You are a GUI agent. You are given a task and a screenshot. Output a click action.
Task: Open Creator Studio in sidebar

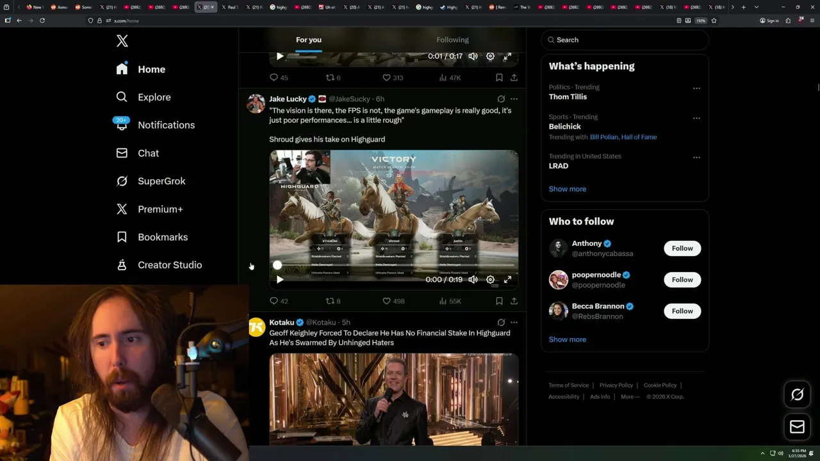coord(159,265)
